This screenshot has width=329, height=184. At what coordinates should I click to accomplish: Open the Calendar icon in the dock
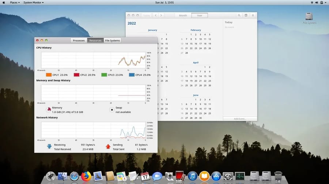[145, 176]
